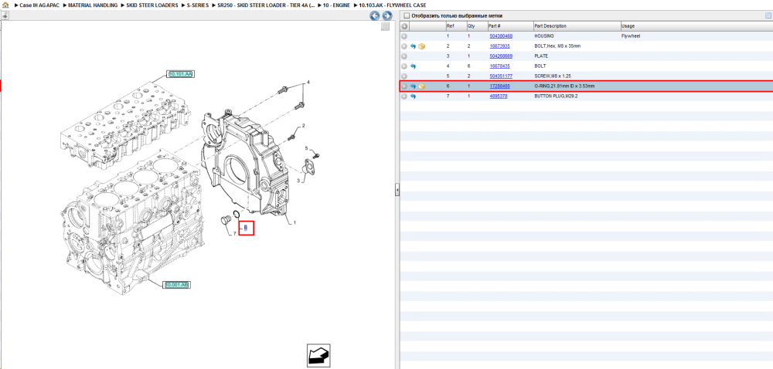The image size is (773, 369).
Task: Click the 10.101.AA diagram reference label
Action: click(x=180, y=74)
